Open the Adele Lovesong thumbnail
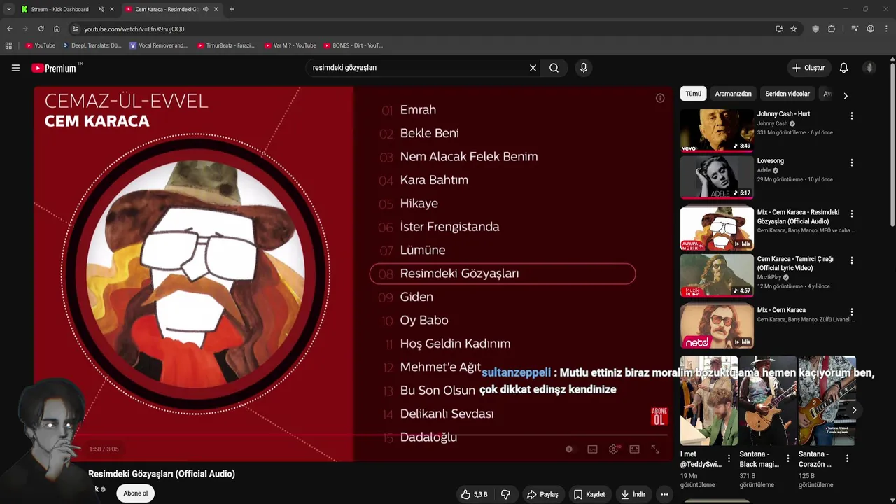This screenshot has height=504, width=896. pyautogui.click(x=717, y=177)
